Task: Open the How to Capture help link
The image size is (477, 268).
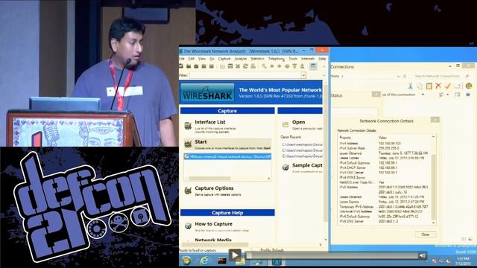Action: [x=214, y=224]
